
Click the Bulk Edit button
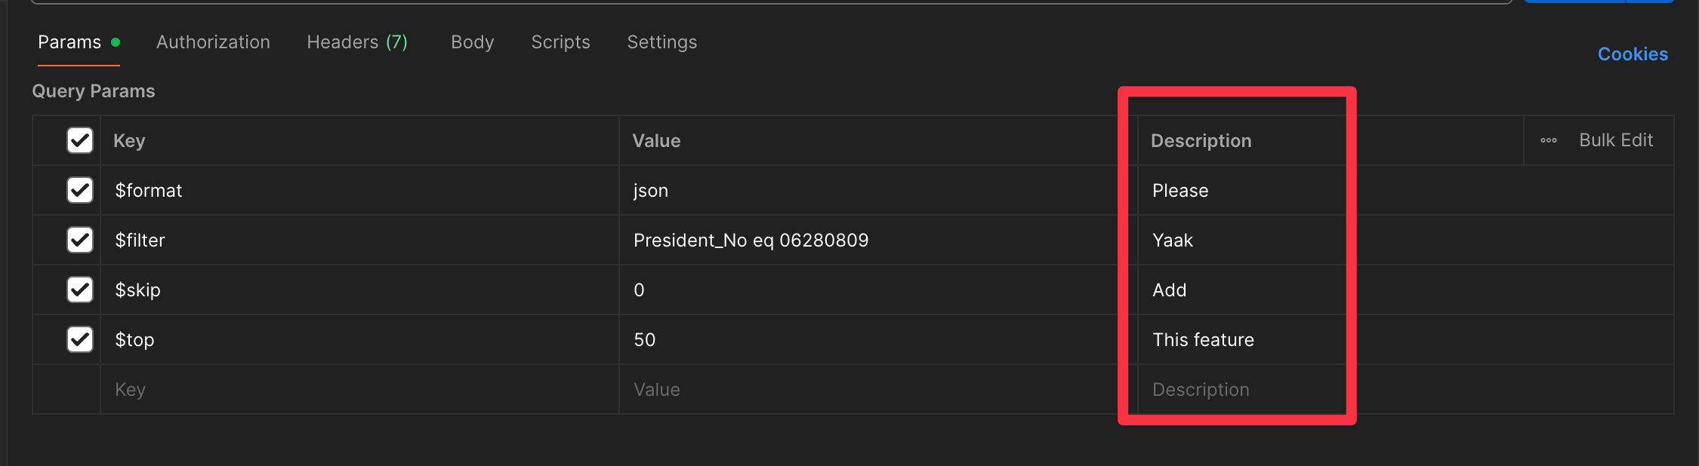[1616, 140]
